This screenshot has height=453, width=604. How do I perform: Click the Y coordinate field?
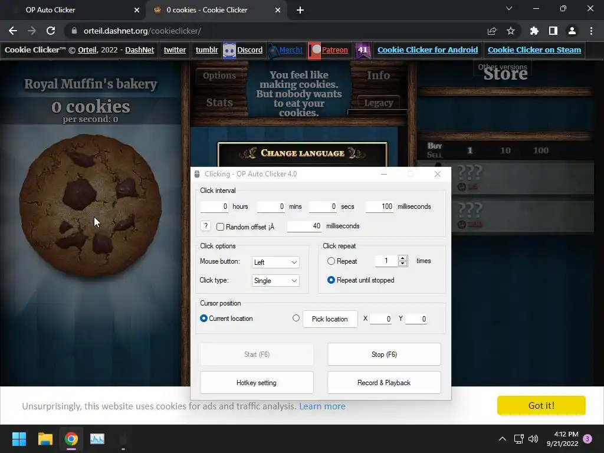point(416,319)
